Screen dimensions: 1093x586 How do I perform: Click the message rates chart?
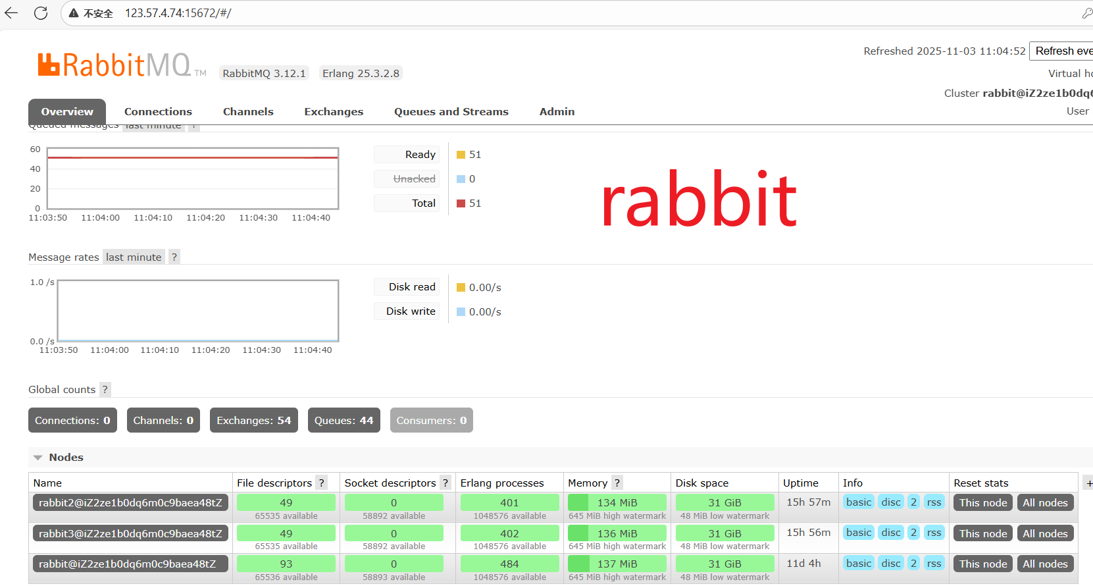[x=198, y=311]
